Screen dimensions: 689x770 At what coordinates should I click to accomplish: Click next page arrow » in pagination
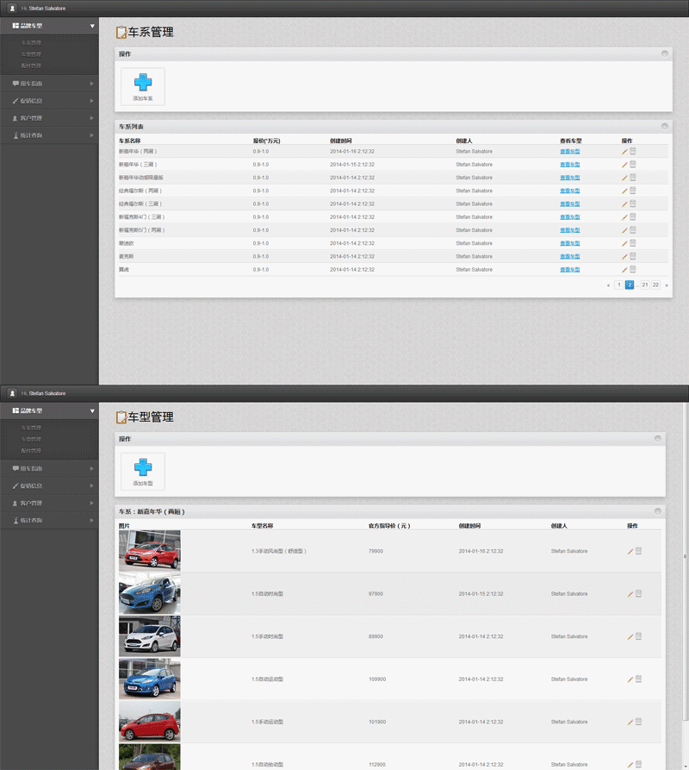[x=667, y=285]
